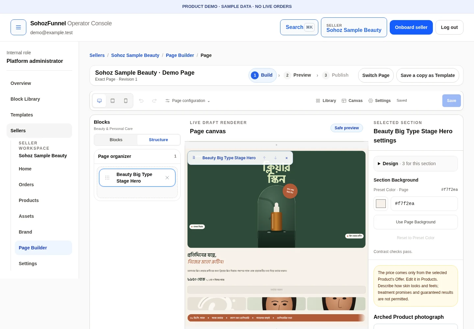Open the hamburger navigation menu
This screenshot has width=474, height=329.
[x=18, y=27]
